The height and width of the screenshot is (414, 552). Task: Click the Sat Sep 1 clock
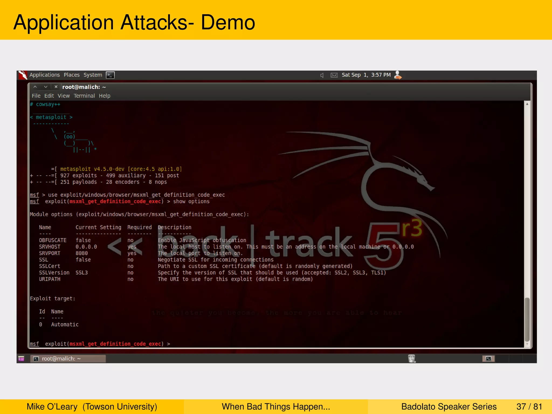click(x=366, y=75)
